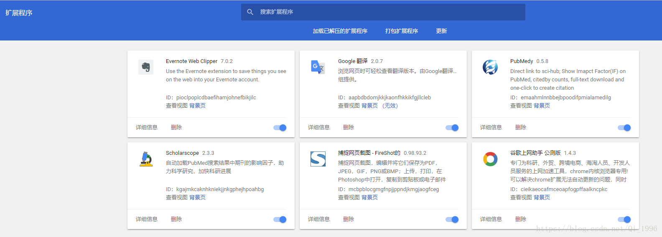
Task: Open 详细信息 for Evernote Web Clipper
Action: [x=147, y=127]
